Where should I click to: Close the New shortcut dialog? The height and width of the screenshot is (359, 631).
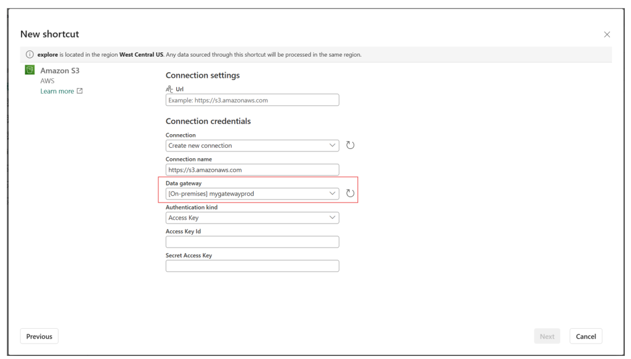coord(607,34)
